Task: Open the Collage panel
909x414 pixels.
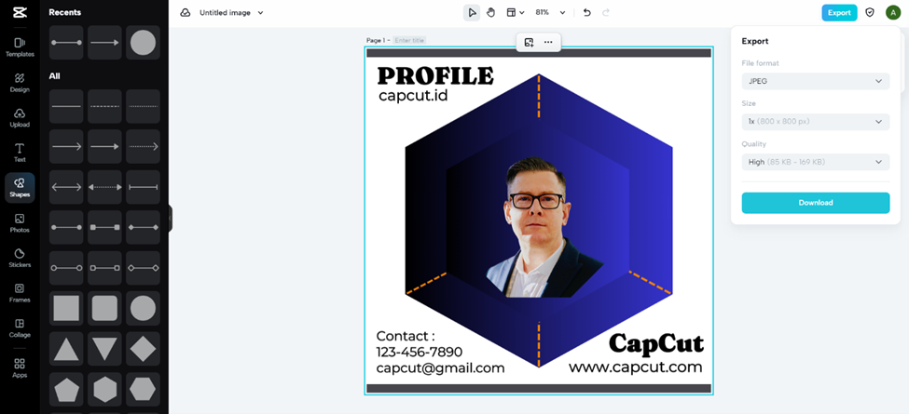Action: tap(20, 328)
